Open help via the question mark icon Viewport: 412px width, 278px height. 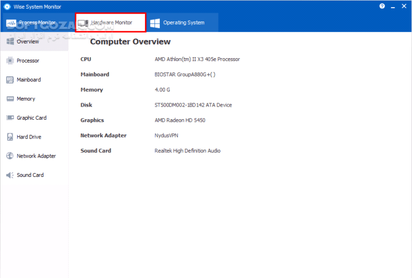click(x=382, y=6)
